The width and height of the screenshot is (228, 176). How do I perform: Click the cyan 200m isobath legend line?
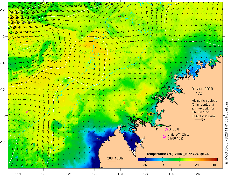click(111, 161)
